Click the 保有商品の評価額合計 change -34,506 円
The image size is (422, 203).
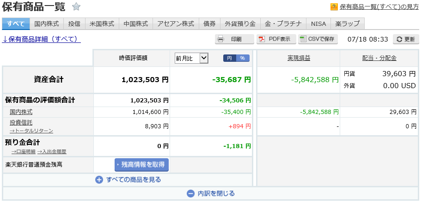click(235, 101)
